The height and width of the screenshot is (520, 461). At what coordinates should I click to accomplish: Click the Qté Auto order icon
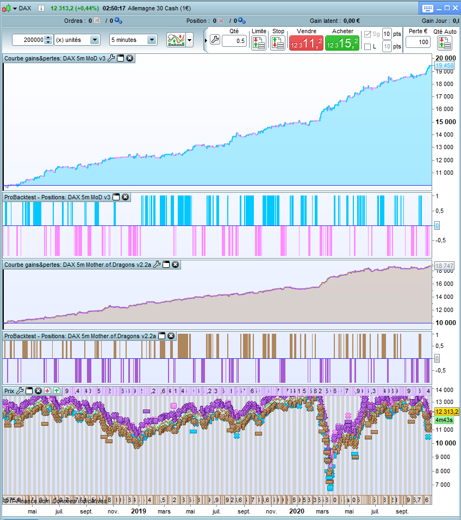click(x=445, y=43)
